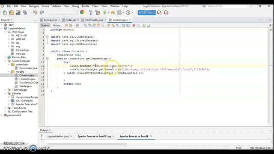274x154 pixels.
Task: Click the Last Edit icon in editor toolbar
Action: pos(66,25)
